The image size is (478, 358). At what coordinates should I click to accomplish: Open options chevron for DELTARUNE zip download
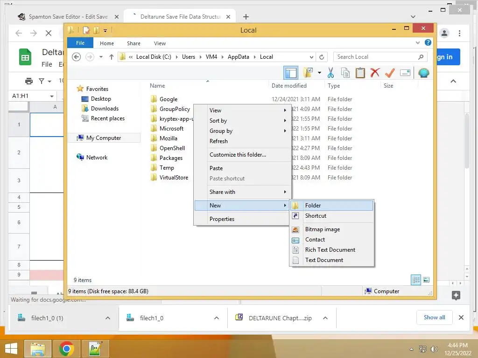[325, 318]
